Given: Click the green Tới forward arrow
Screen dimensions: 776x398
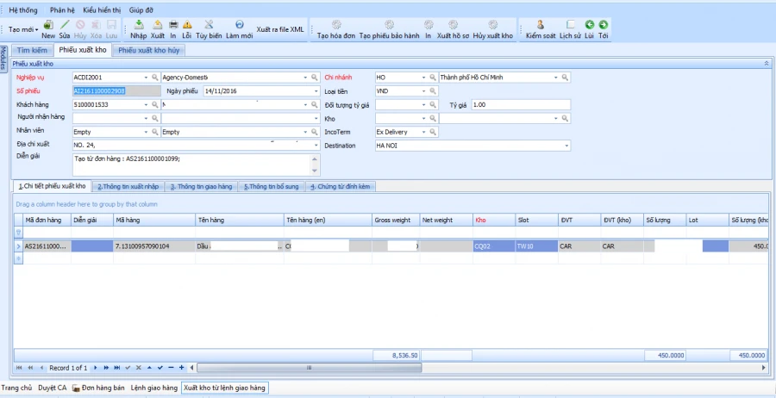Looking at the screenshot, I should coord(604,25).
